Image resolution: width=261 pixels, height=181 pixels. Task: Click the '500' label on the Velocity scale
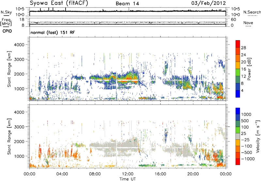[x=245, y=121]
